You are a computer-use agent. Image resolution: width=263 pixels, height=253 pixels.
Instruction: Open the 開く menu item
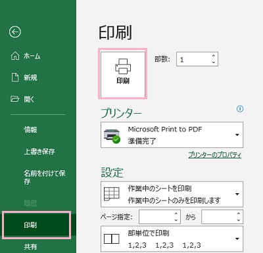[22, 99]
